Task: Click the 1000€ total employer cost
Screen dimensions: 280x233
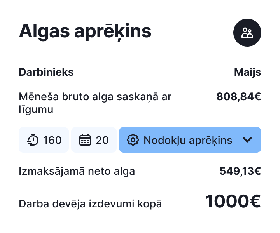Action: [233, 201]
